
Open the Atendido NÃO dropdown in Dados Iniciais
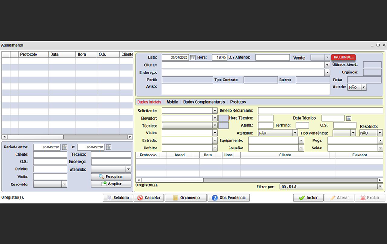(x=295, y=133)
